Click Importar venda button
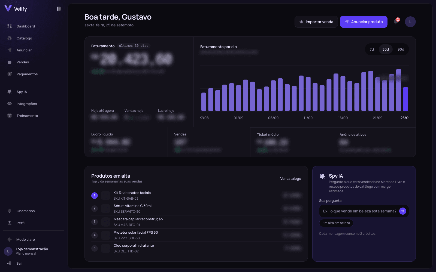The width and height of the screenshot is (436, 272). tap(316, 22)
